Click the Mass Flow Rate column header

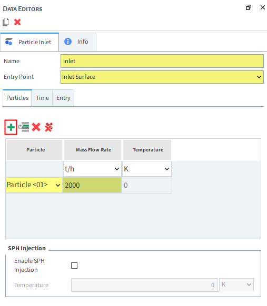coord(93,150)
